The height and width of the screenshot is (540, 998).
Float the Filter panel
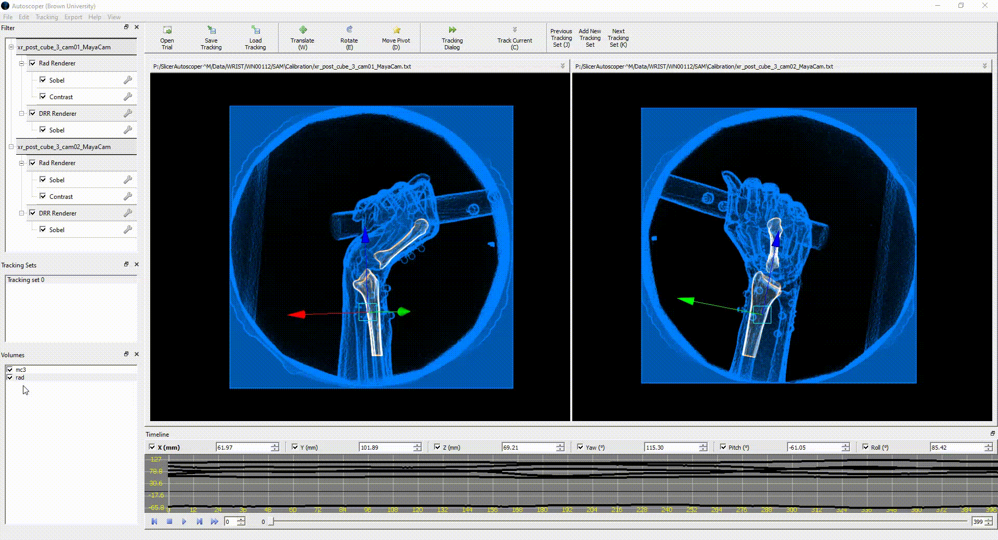coord(126,27)
